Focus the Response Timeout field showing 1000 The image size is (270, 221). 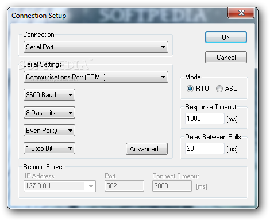click(205, 119)
